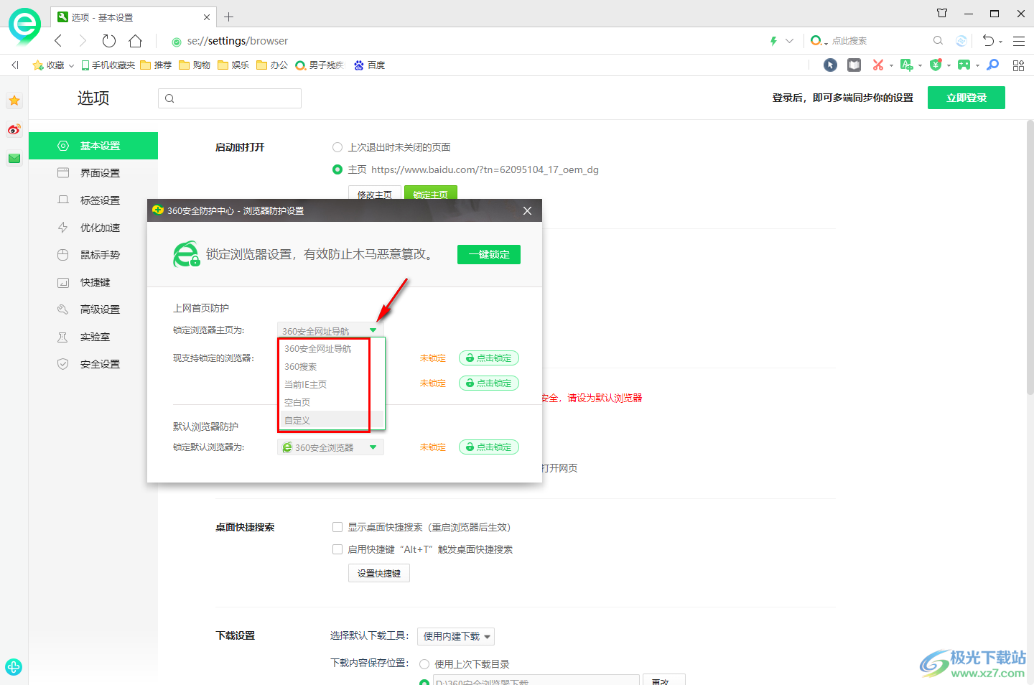The width and height of the screenshot is (1034, 685).
Task: Open 界面设置 settings tab
Action: (x=93, y=173)
